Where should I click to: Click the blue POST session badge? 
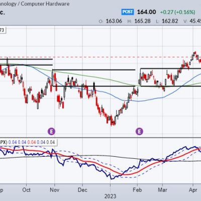(x=128, y=12)
